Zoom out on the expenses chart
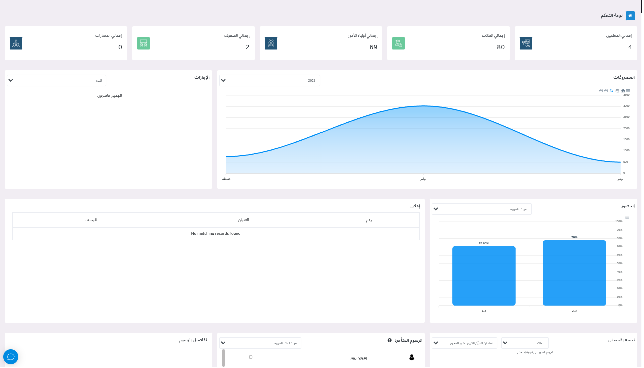The image size is (644, 368). point(606,91)
